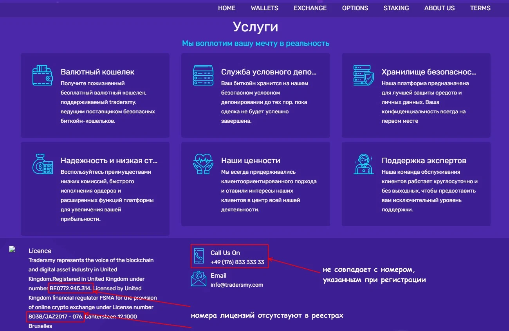Click the Bruxelles address line

(40, 326)
